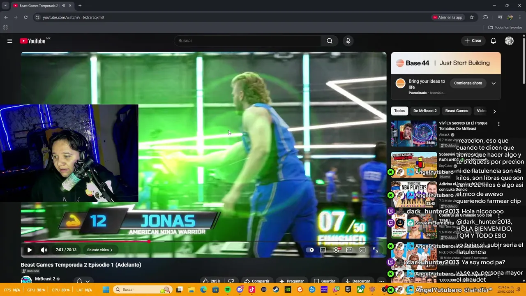Open Steam from the taskbar
The height and width of the screenshot is (296, 526).
point(276,289)
